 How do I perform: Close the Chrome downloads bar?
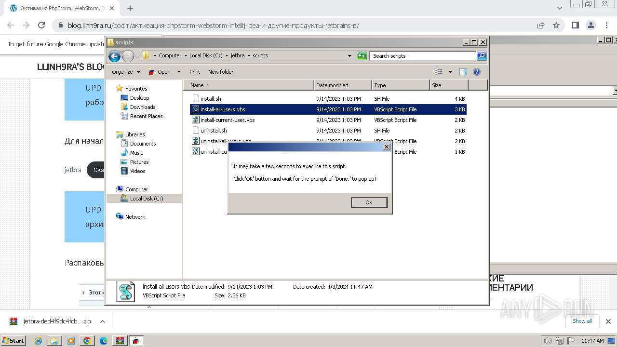(x=608, y=321)
